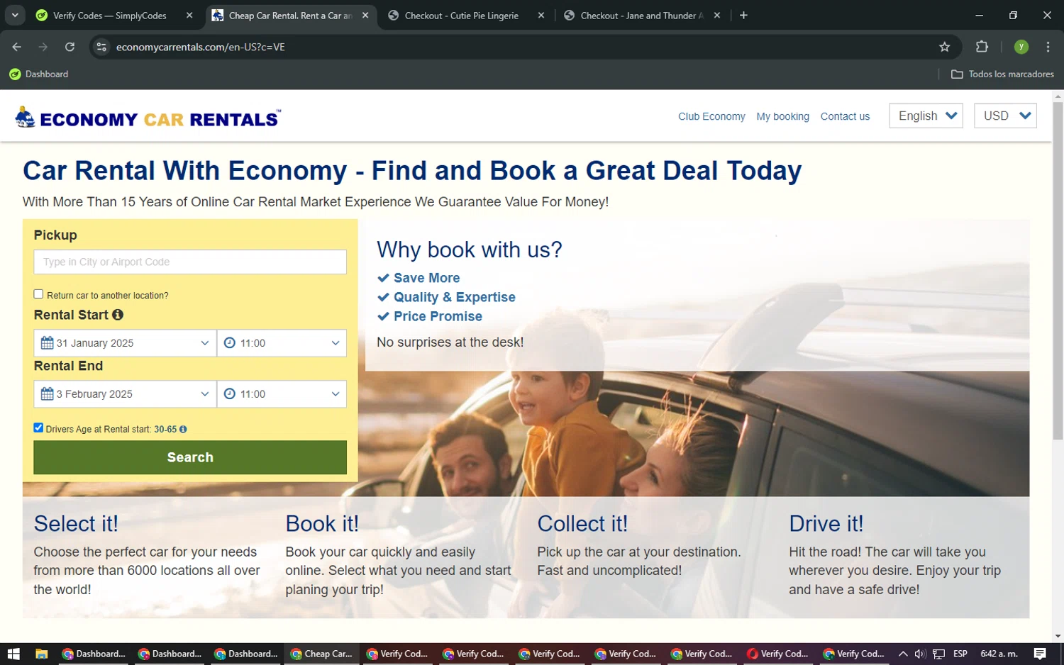Open the Club Economy link
This screenshot has height=665, width=1064.
(x=711, y=116)
